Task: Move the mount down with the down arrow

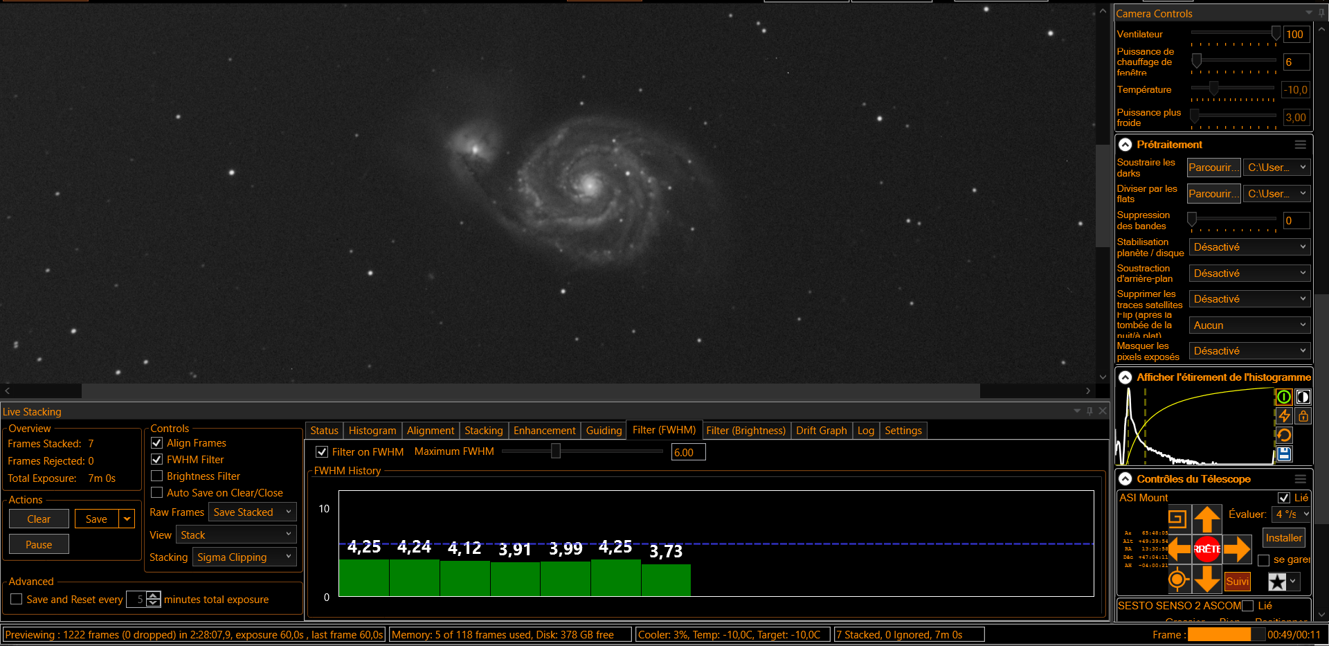Action: pos(1207,580)
